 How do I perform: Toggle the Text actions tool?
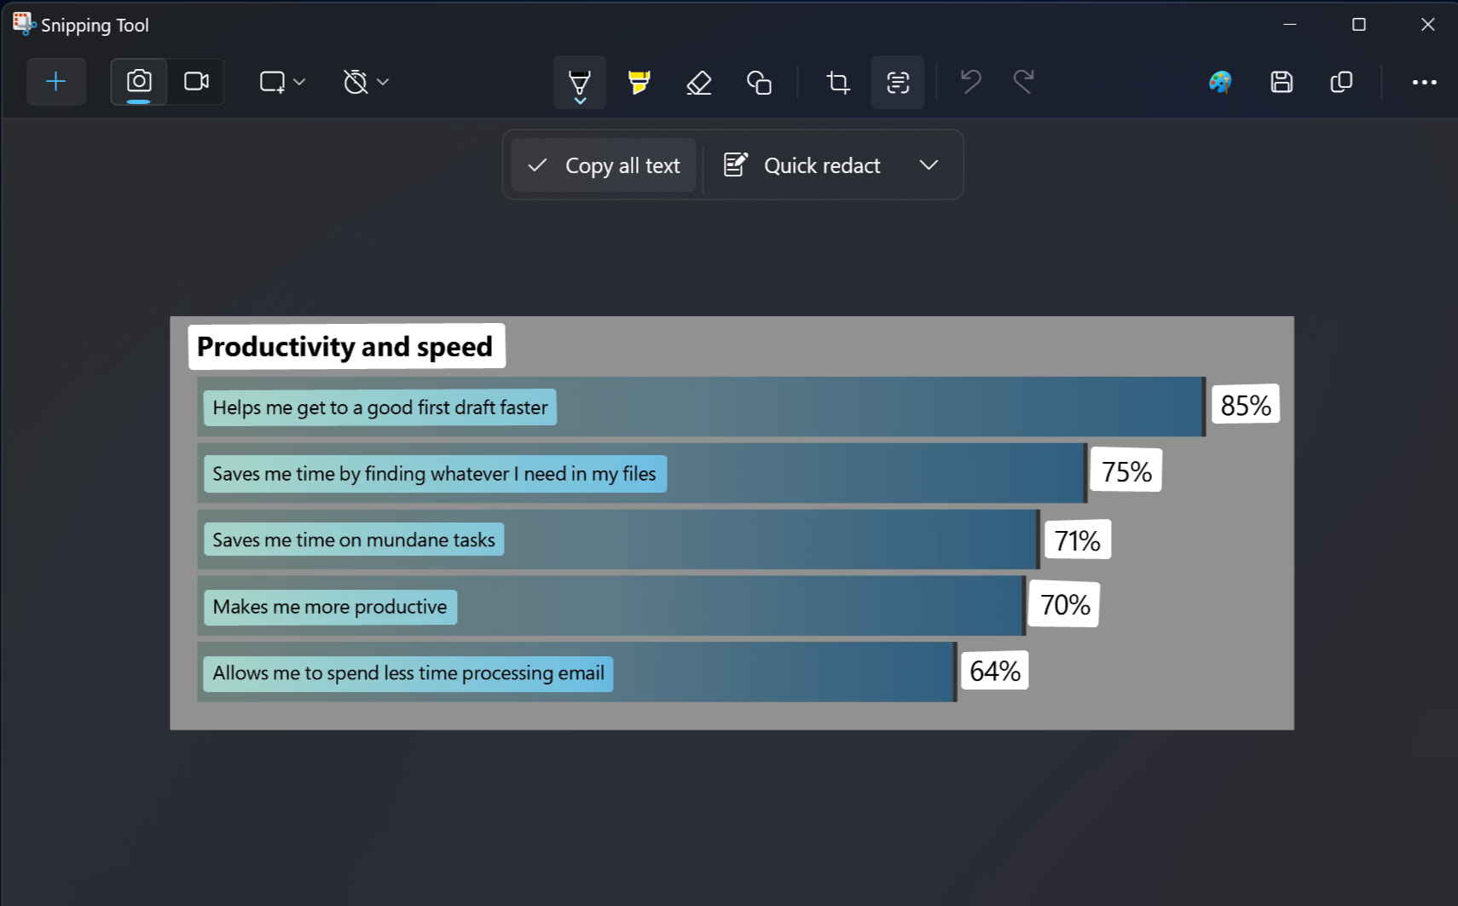point(898,82)
